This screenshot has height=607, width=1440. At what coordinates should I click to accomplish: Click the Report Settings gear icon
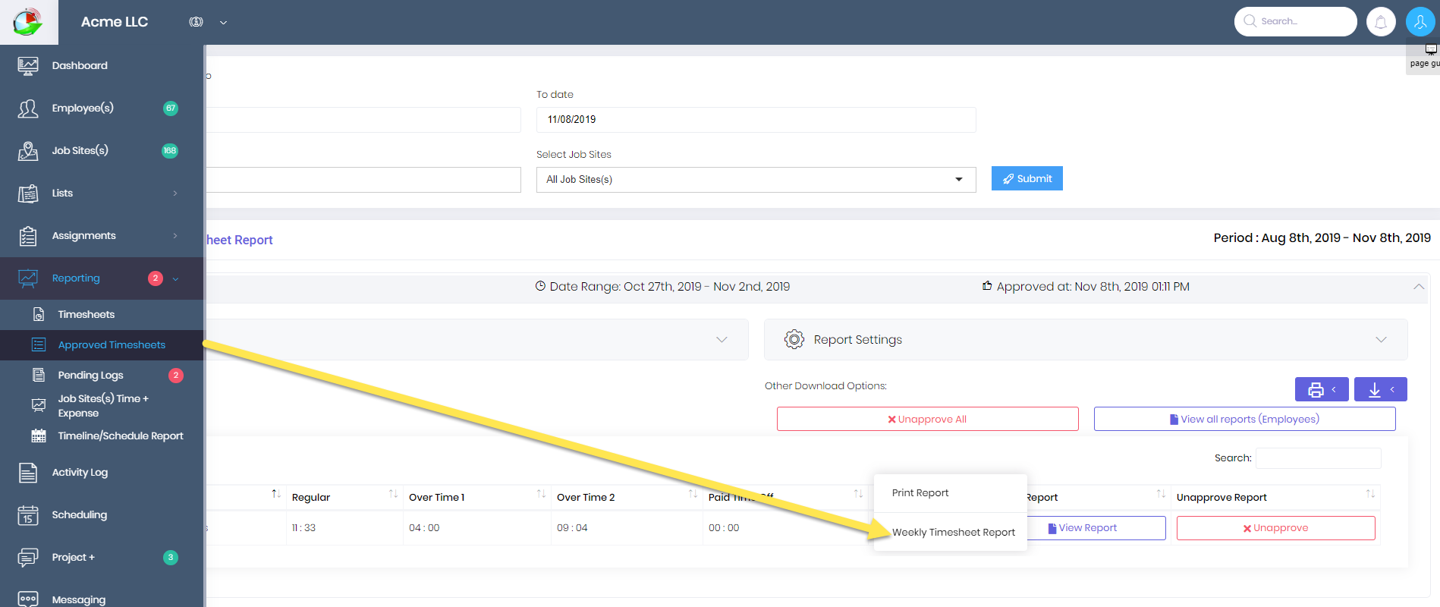pyautogui.click(x=794, y=339)
